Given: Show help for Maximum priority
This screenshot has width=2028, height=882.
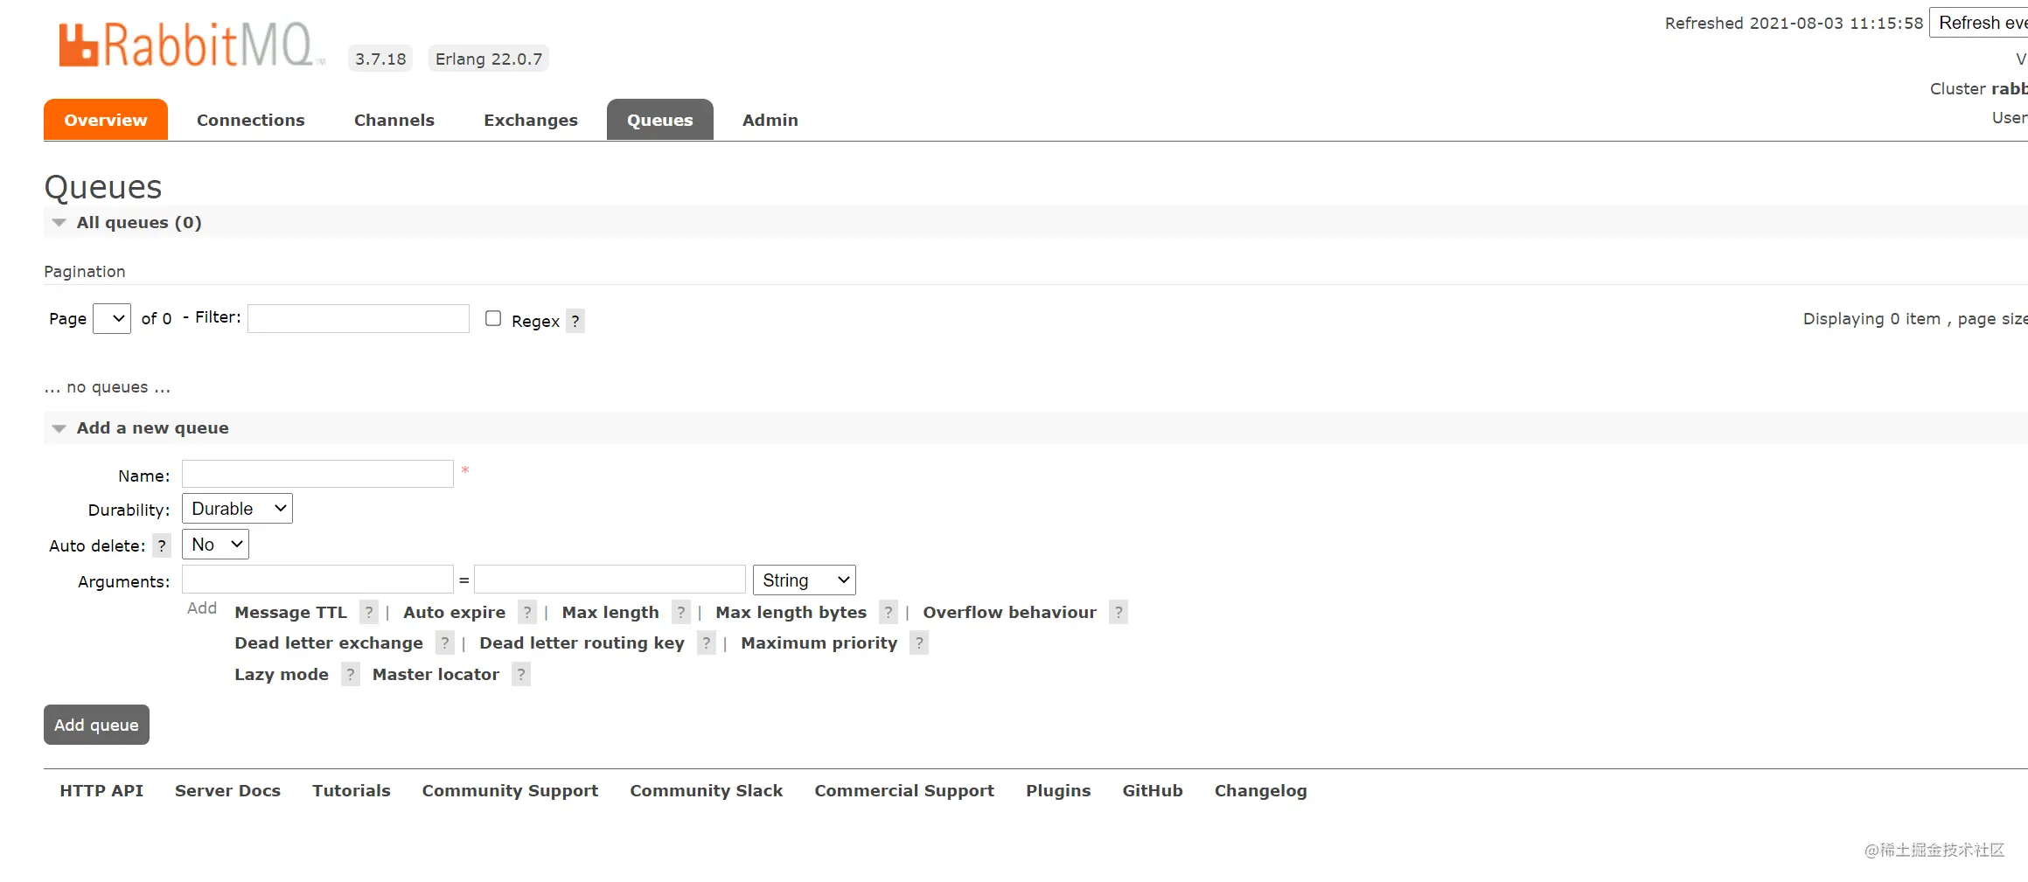Looking at the screenshot, I should tap(919, 642).
